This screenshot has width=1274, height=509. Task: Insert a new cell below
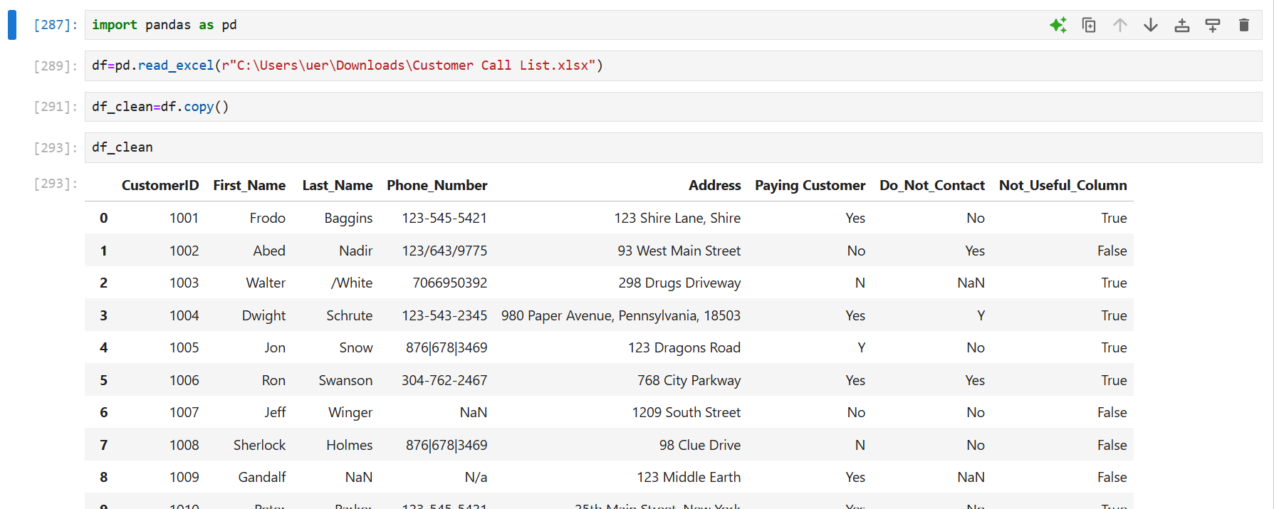pos(1213,25)
